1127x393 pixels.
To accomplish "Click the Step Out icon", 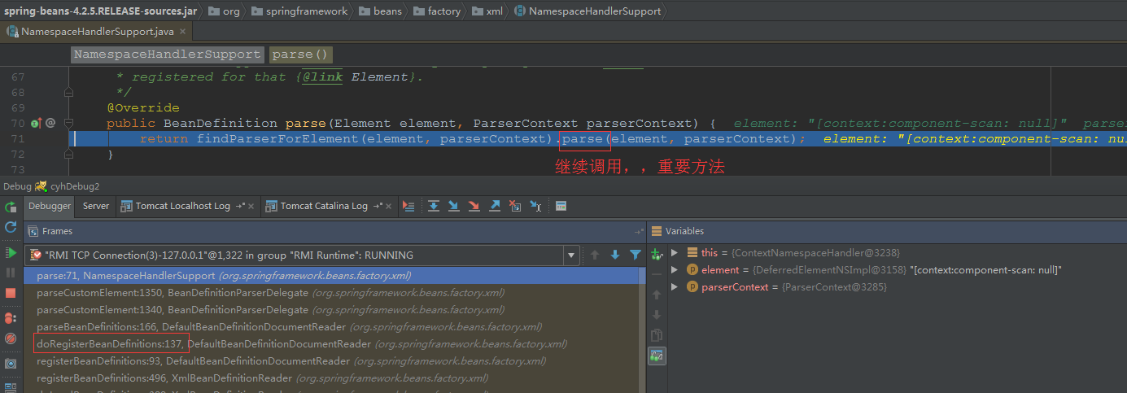I will [x=494, y=206].
